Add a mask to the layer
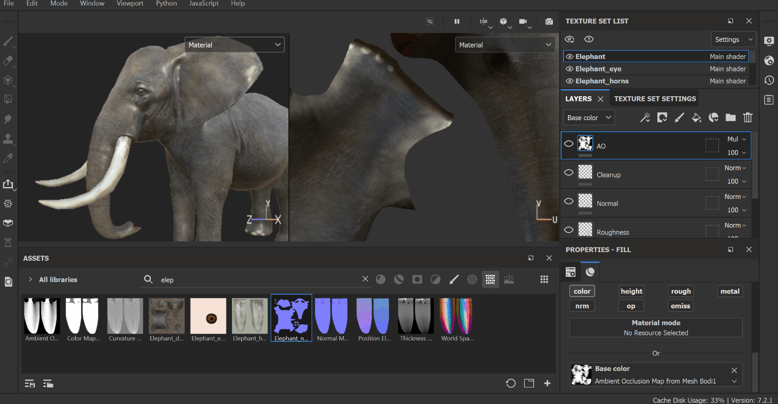The height and width of the screenshot is (404, 778). pos(662,117)
